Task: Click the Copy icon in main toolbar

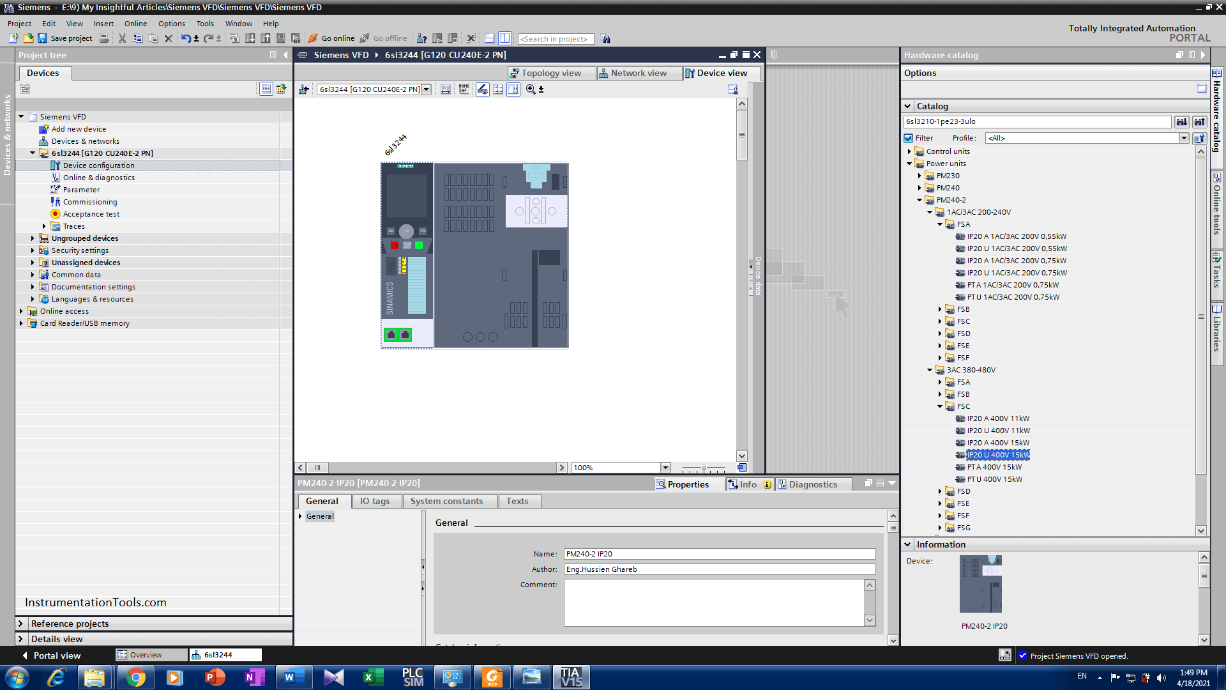Action: point(137,38)
